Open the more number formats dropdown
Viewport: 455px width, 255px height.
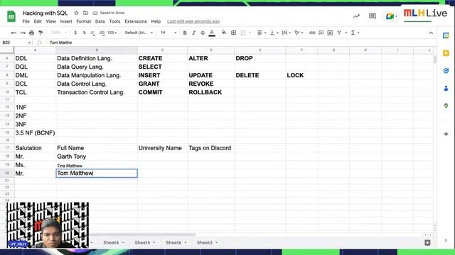click(112, 33)
